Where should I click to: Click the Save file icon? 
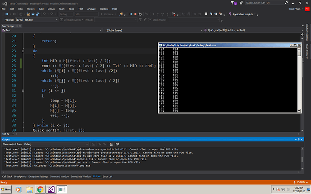(34, 14)
